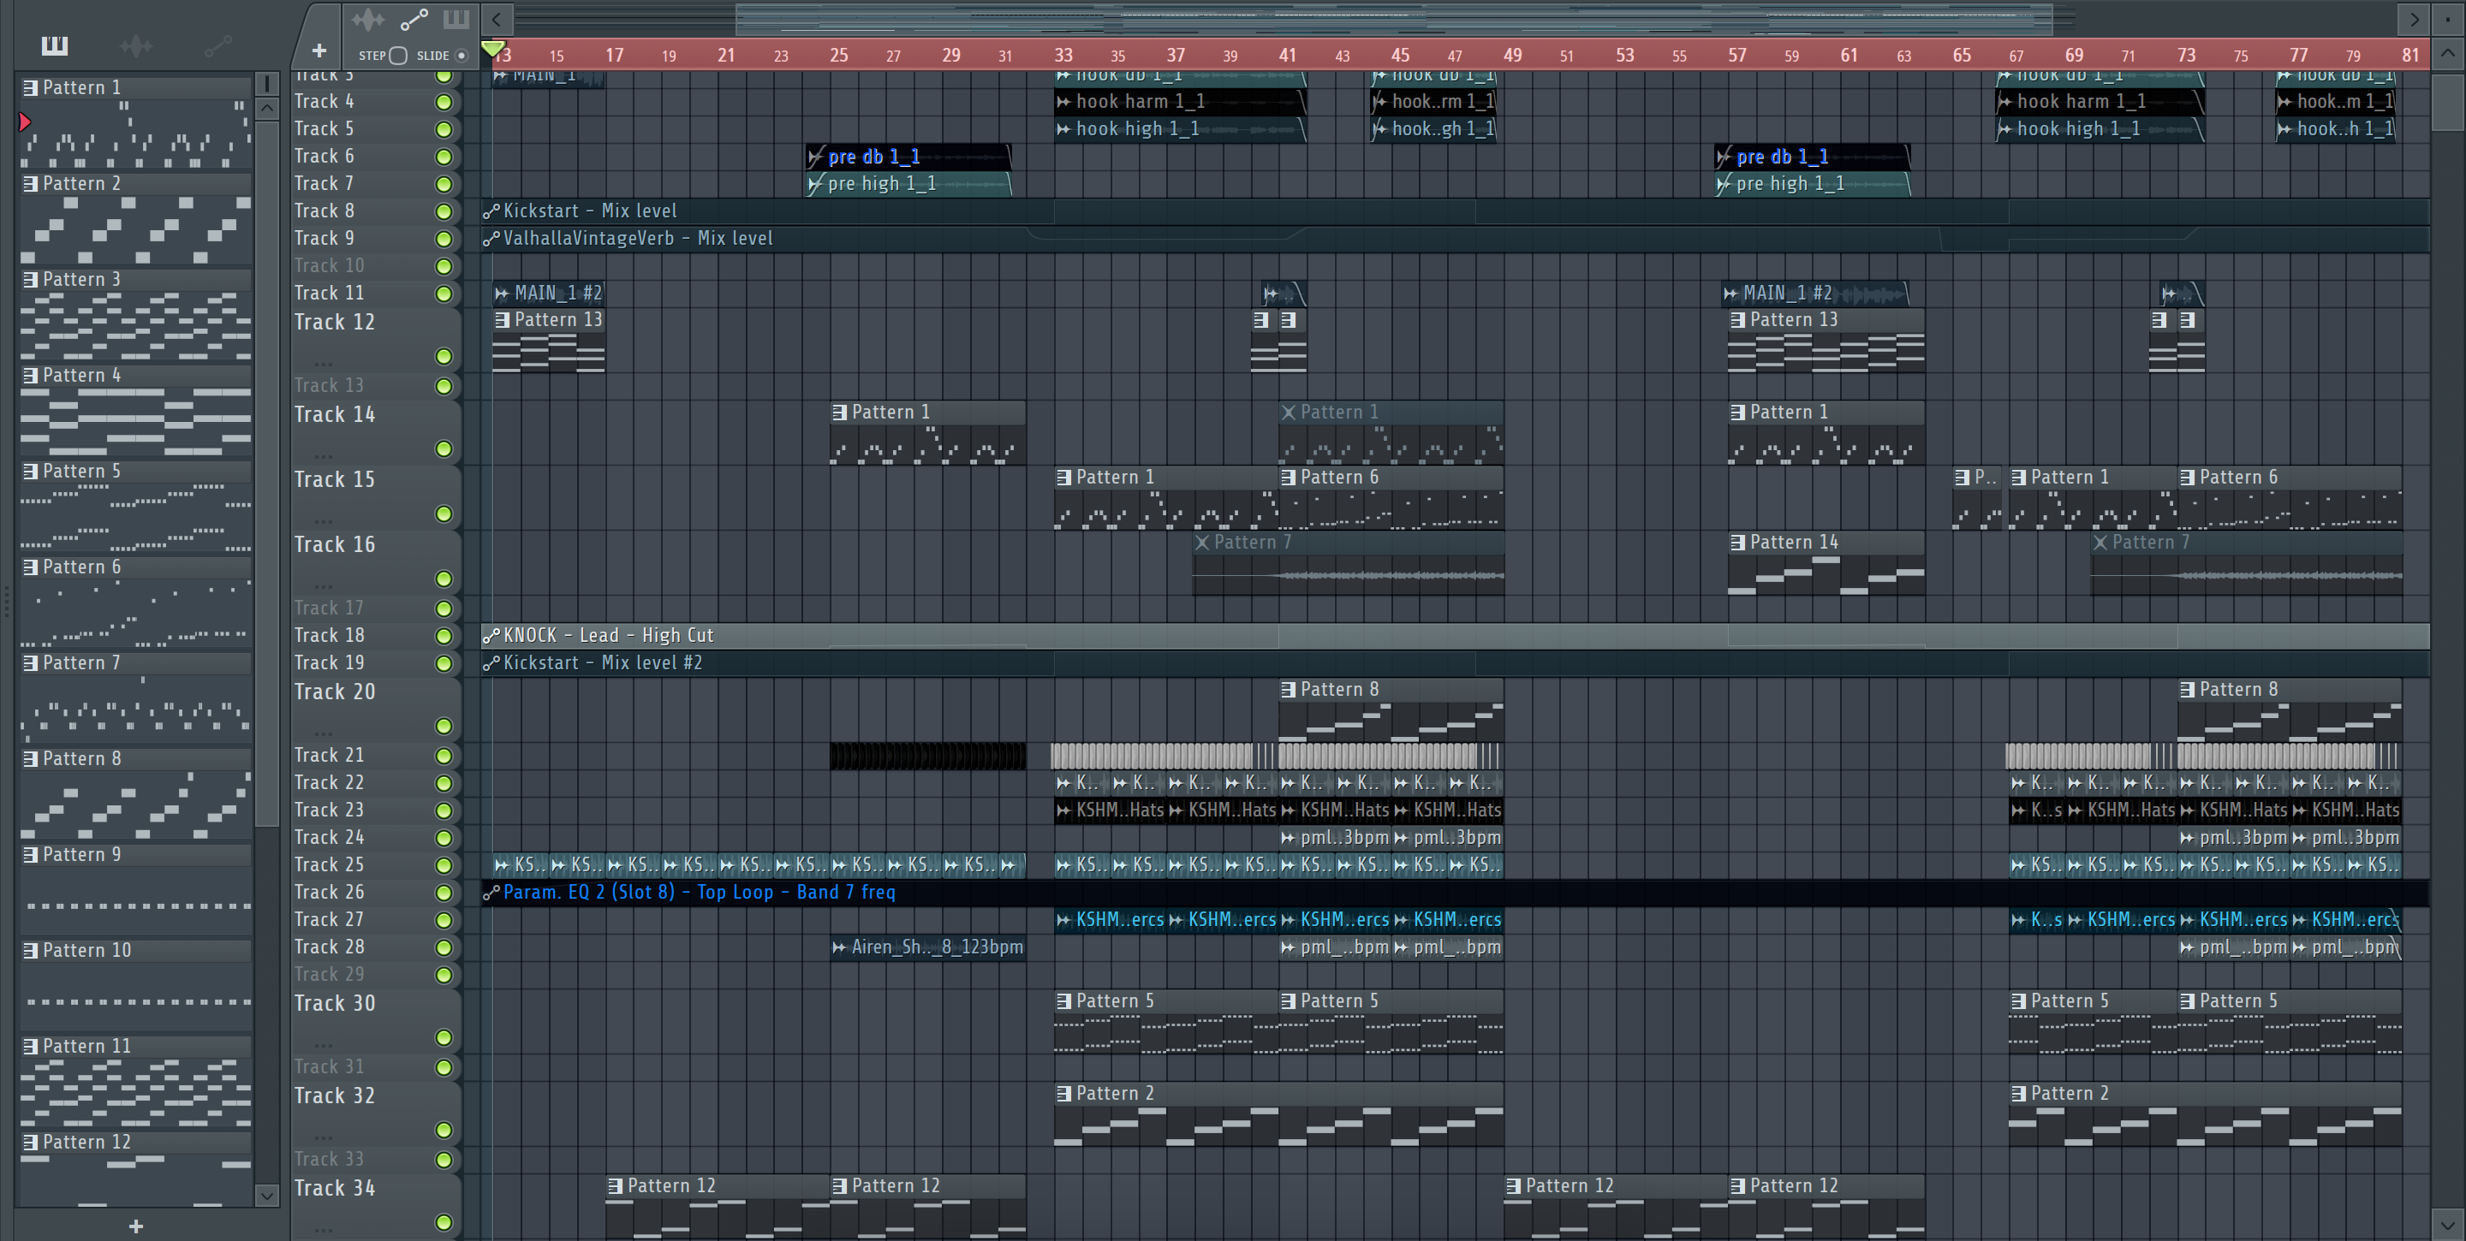Toggle the STEP editing checkbox
2466x1241 pixels.
coord(398,56)
